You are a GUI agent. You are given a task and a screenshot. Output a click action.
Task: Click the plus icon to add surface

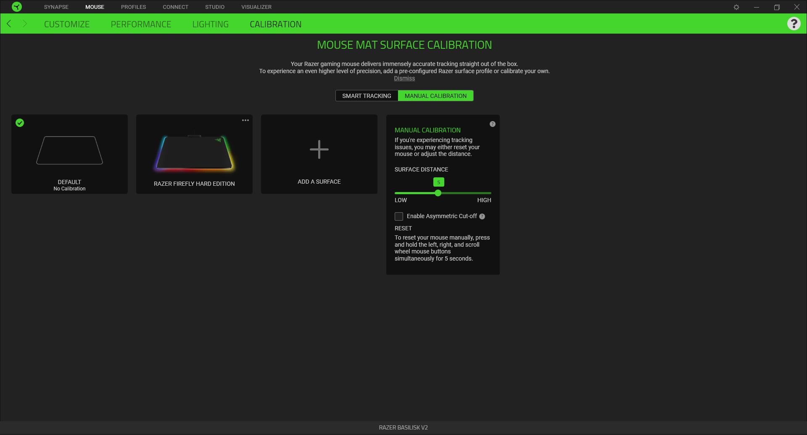pyautogui.click(x=319, y=149)
